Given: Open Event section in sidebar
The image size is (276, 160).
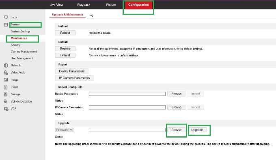Looking at the screenshot, I should point(14,87).
